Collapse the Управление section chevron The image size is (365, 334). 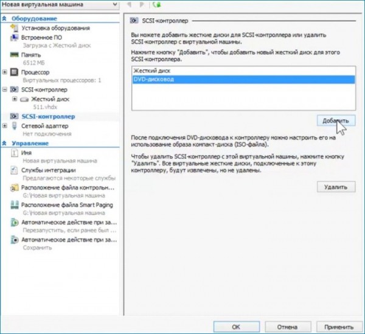4,144
